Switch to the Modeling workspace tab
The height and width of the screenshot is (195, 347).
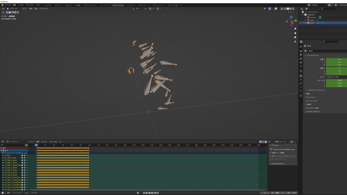(59, 5)
